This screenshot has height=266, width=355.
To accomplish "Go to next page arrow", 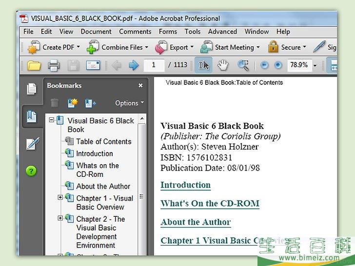I will pyautogui.click(x=133, y=65).
